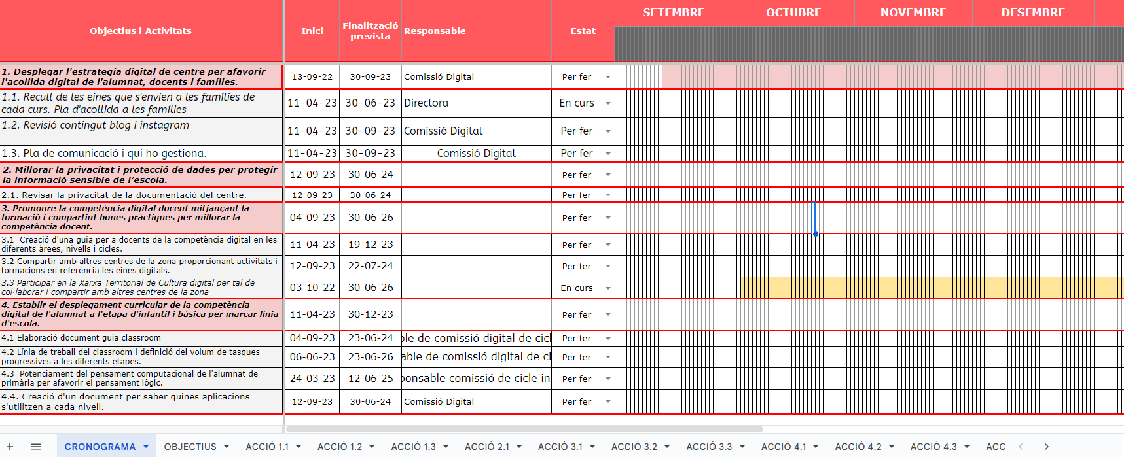The width and height of the screenshot is (1124, 457).
Task: Open the OBJECTIUS tab options arrow
Action: point(227,447)
